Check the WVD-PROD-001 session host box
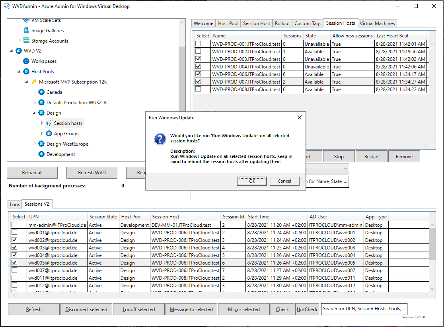This screenshot has width=444, height=327. 198,44
